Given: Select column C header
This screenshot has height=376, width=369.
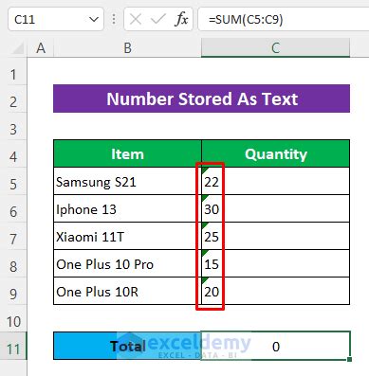Looking at the screenshot, I should (275, 48).
